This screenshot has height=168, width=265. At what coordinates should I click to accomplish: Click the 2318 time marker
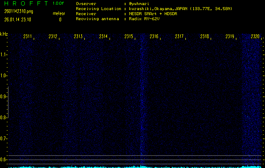tap(204, 37)
